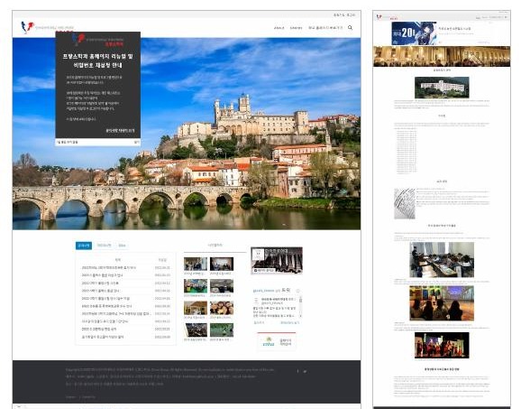Open the login link at top right
This screenshot has height=409, width=521.
[x=351, y=15]
